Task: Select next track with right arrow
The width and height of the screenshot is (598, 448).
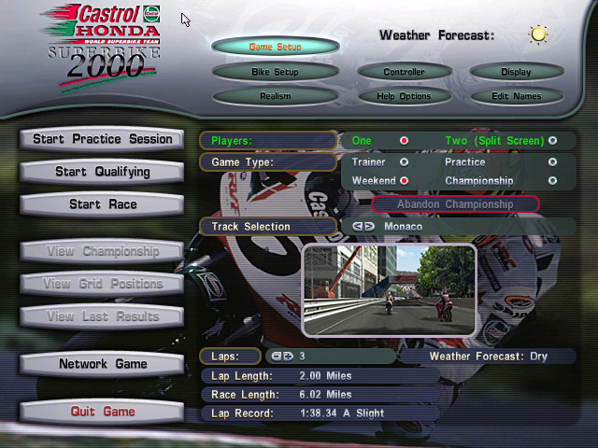Action: [369, 227]
